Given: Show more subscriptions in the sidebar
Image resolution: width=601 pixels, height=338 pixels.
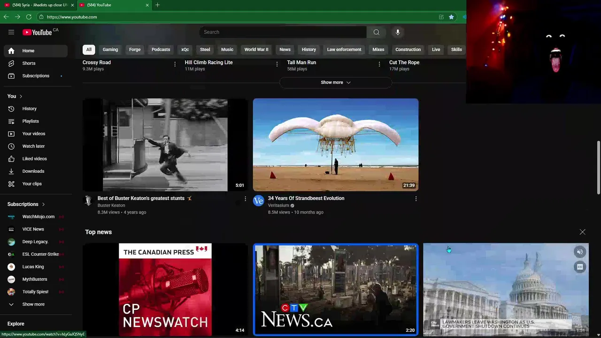Looking at the screenshot, I should click(x=36, y=304).
